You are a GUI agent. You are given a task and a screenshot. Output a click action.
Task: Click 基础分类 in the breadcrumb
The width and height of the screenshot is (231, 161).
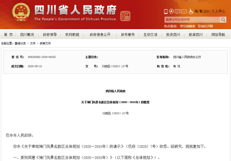(20, 43)
